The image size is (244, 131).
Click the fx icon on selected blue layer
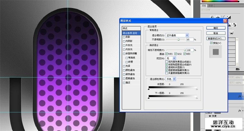pos(240,96)
